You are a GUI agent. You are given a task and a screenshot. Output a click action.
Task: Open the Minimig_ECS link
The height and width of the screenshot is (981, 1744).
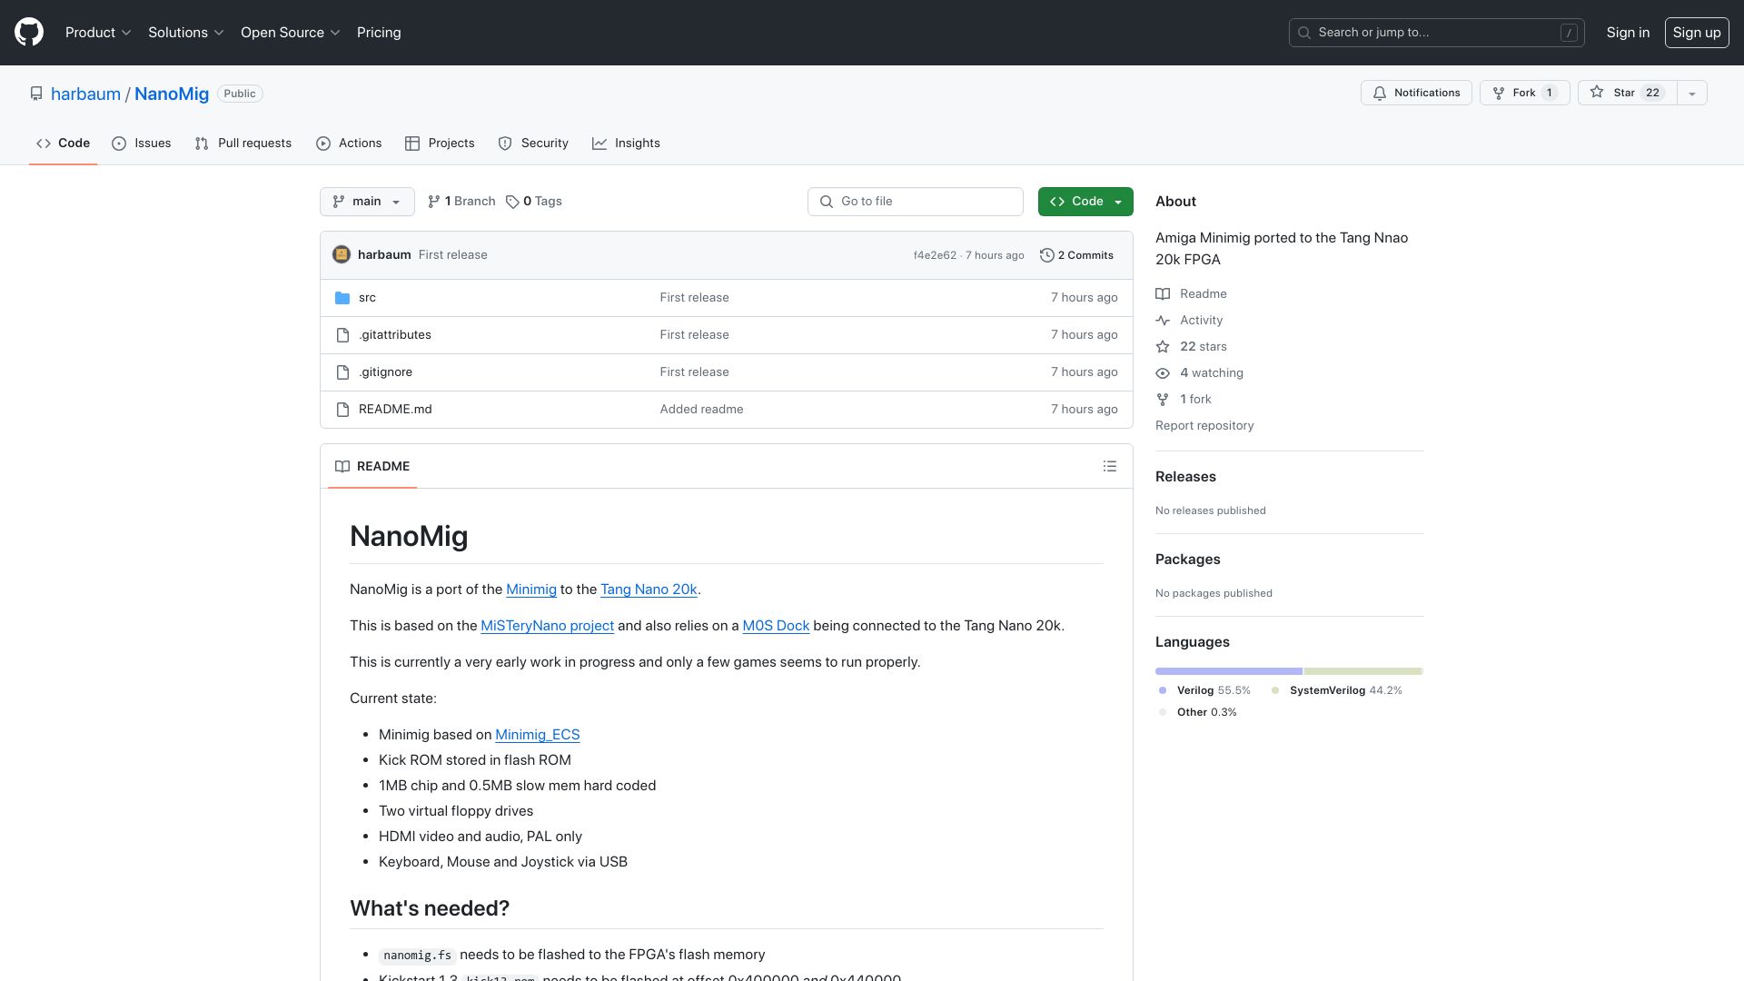[x=537, y=735]
